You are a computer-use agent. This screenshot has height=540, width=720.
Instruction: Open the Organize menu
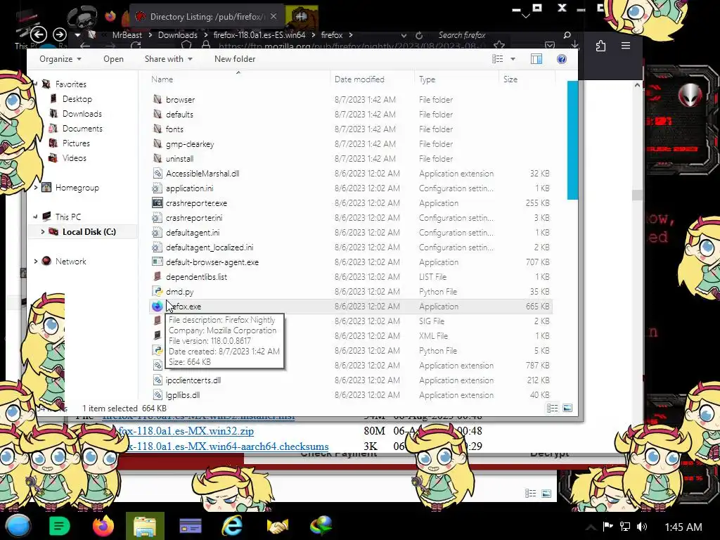coord(60,59)
